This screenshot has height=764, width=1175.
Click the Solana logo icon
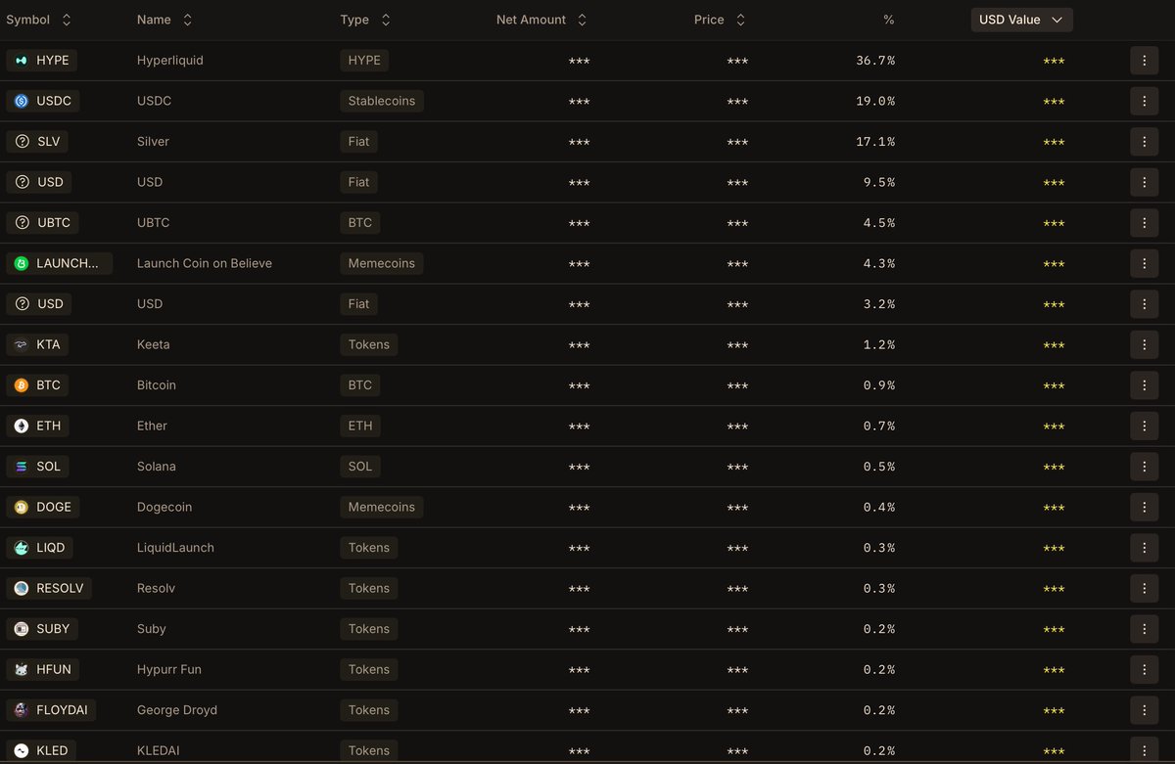click(x=22, y=467)
